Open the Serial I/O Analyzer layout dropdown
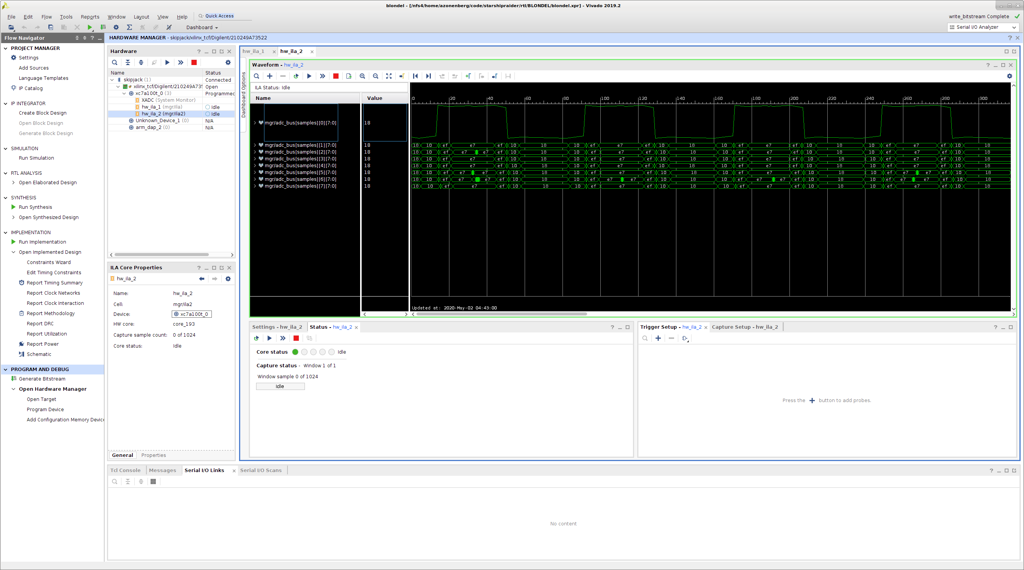This screenshot has height=570, width=1024. 983,27
